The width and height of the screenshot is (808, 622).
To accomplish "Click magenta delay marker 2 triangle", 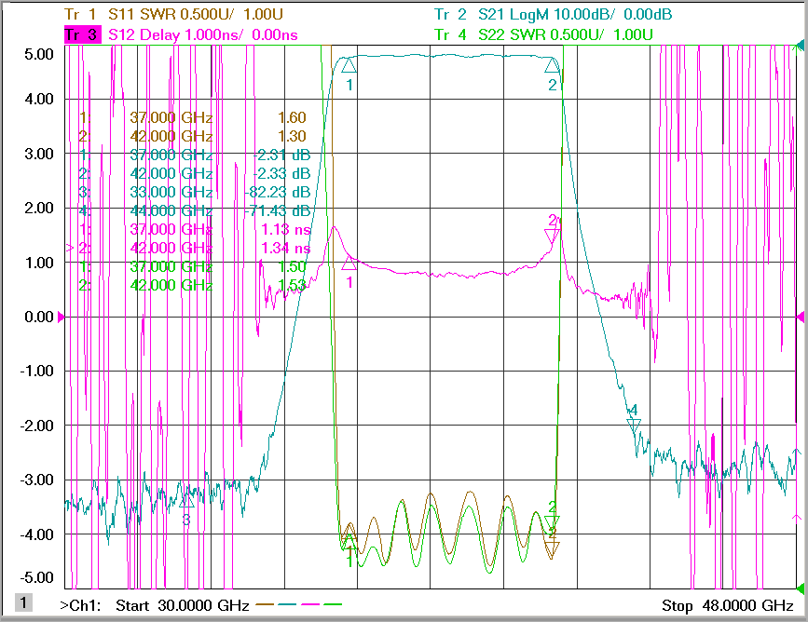I will 552,237.
